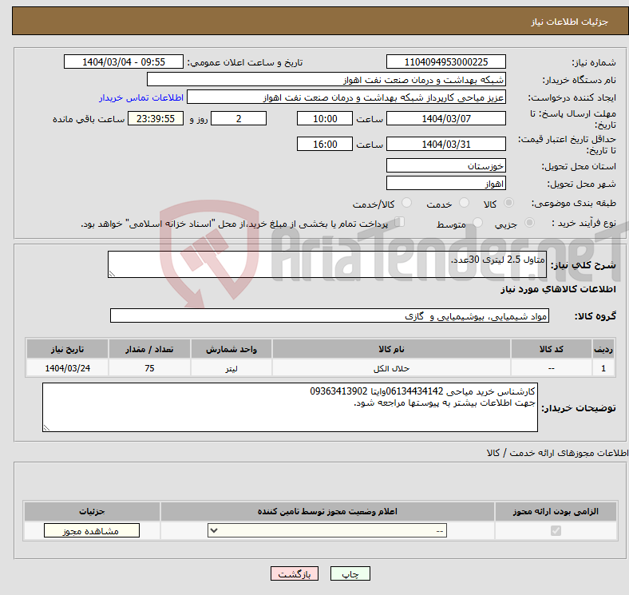Toggle the الزامی بودن ارائه مجوز checkbox
The height and width of the screenshot is (595, 629).
coord(556,531)
